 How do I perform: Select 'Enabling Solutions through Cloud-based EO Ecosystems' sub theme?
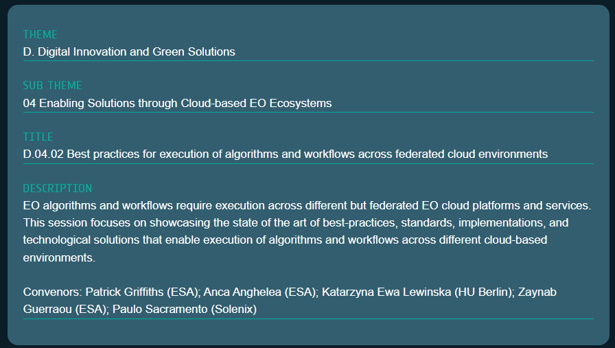(185, 103)
